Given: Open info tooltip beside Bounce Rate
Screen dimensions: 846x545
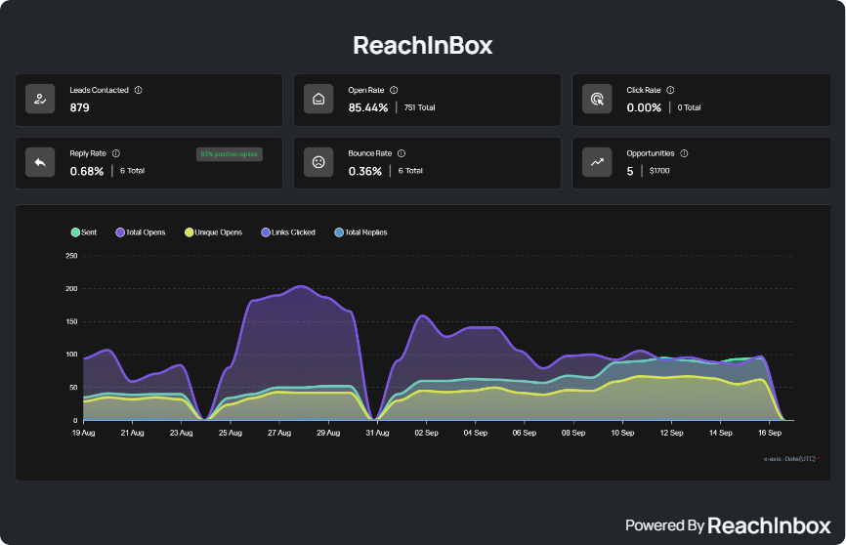Looking at the screenshot, I should click(x=402, y=153).
